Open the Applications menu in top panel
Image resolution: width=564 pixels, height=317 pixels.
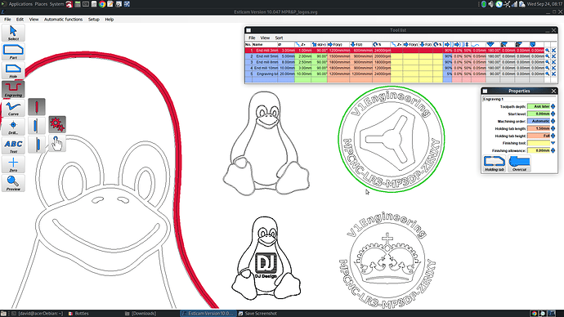[x=20, y=4]
